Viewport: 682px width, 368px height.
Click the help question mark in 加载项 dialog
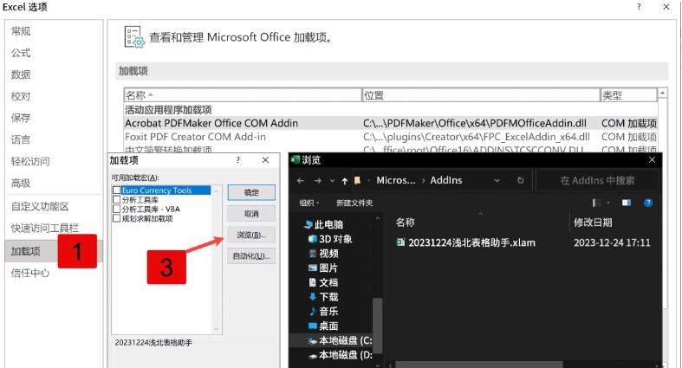click(238, 160)
